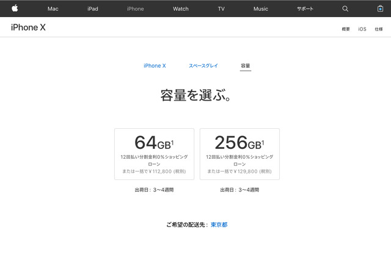
Task: Choose the 64GB capacity option
Action: click(x=154, y=154)
